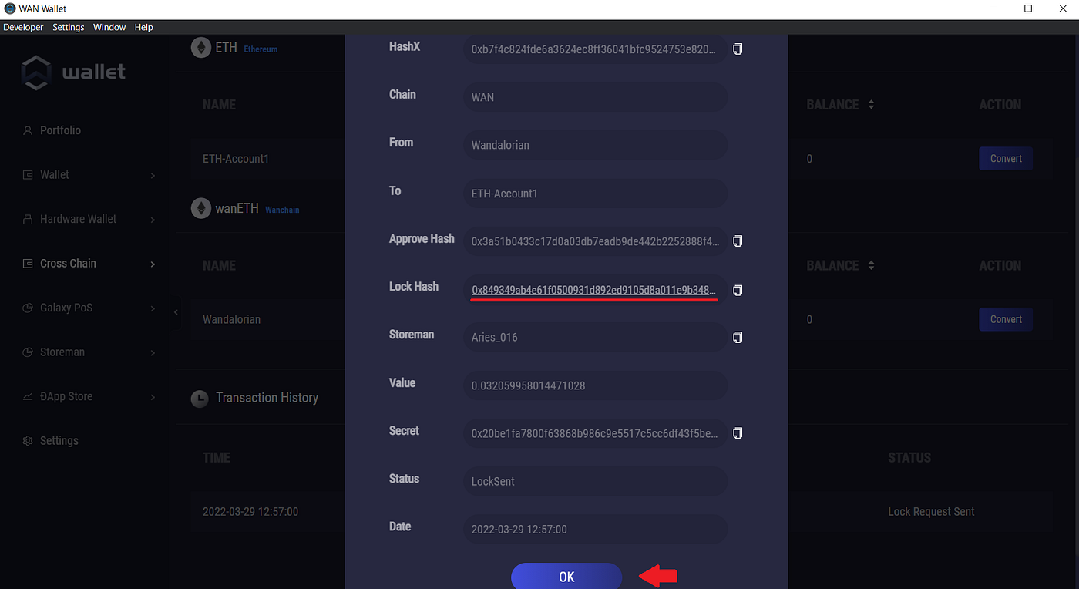Open the underlined Lock Hash link

tap(593, 290)
